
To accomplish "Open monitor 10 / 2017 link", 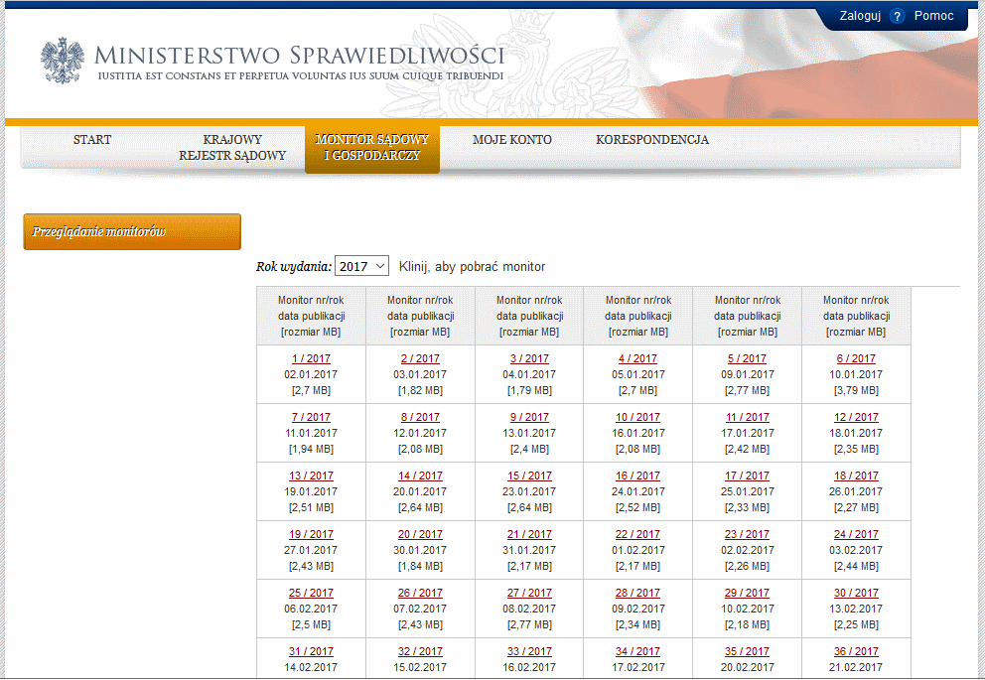I will click(x=637, y=417).
